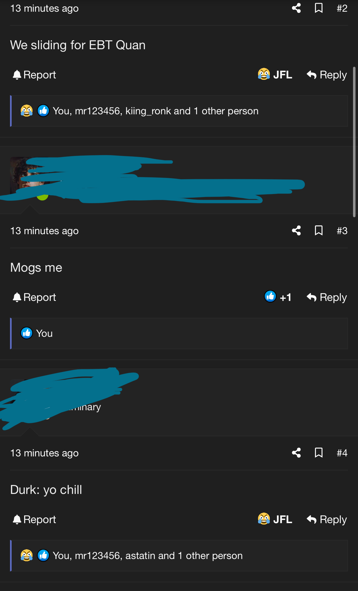The width and height of the screenshot is (358, 591).
Task: Toggle JFL reaction on Durk post
Action: [275, 519]
